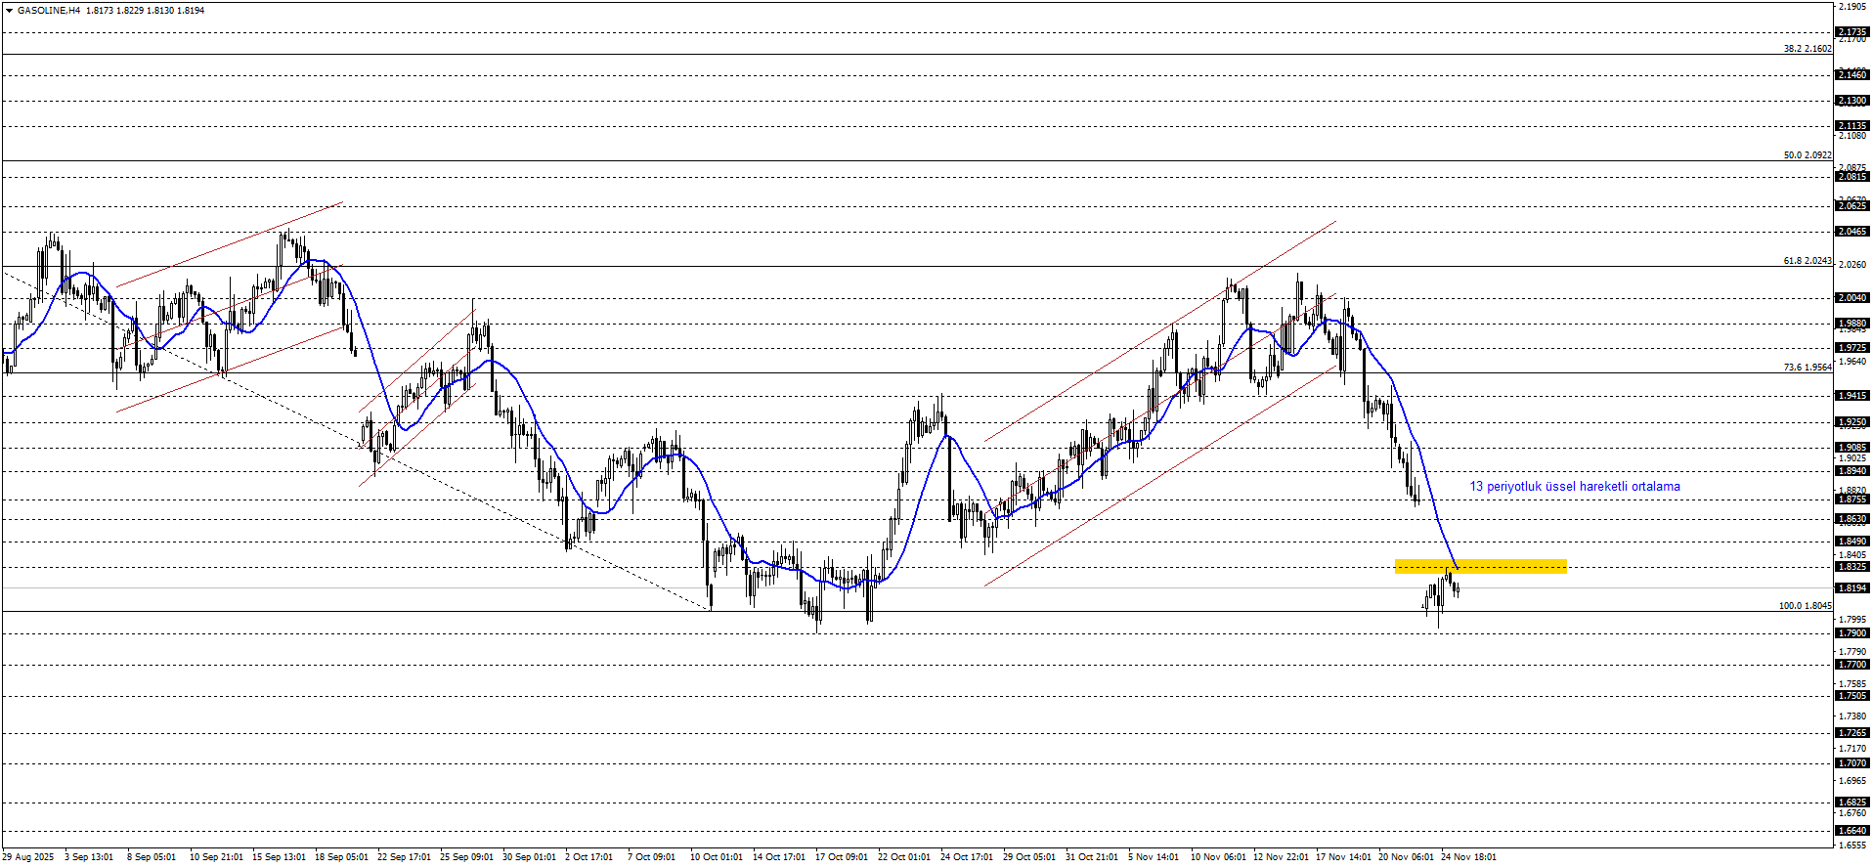
Task: Select the 100.0 Fibonacci level label at 1.8045
Action: tap(1805, 606)
